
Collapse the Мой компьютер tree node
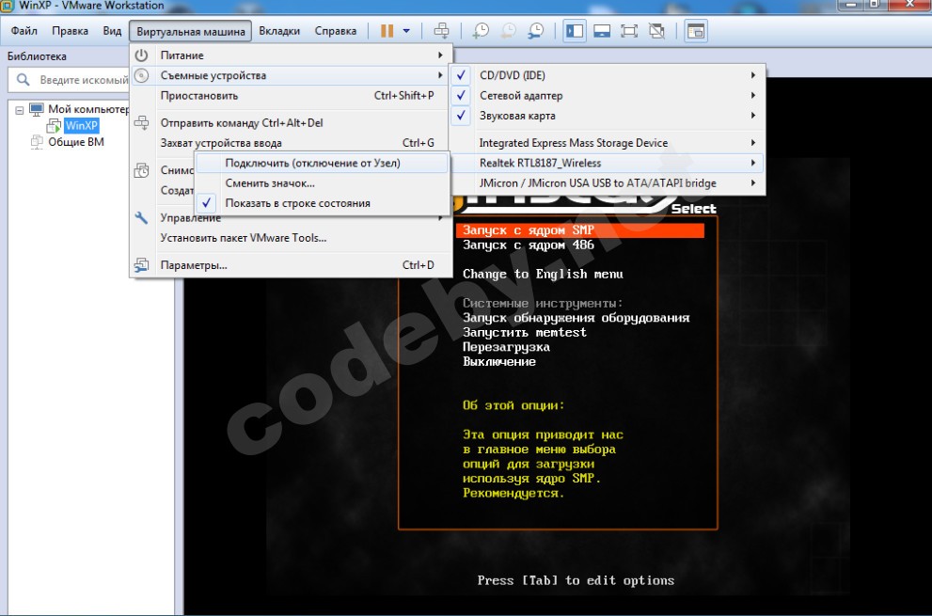18,109
